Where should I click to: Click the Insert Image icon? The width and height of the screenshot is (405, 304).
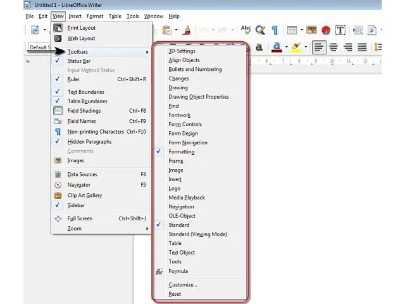(311, 30)
